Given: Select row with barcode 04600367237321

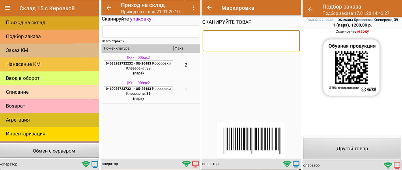Looking at the screenshot, I should pyautogui.click(x=151, y=91).
